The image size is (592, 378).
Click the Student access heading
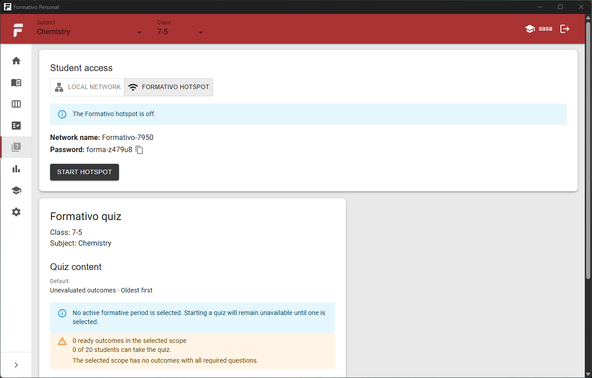(81, 68)
